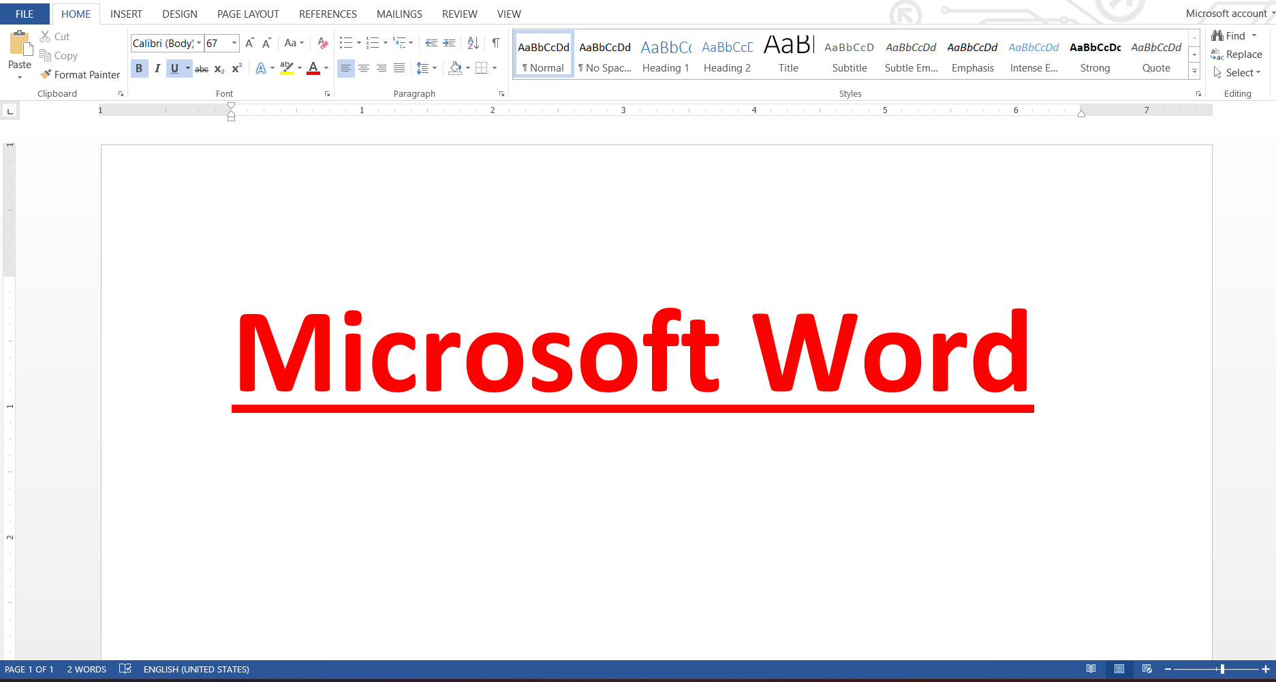Increase font size with Grow Font
Image resolution: width=1276 pixels, height=682 pixels.
click(x=249, y=43)
